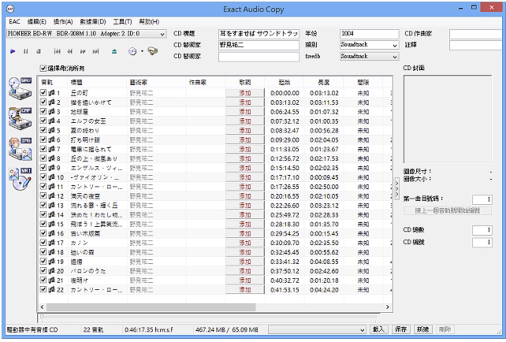
Task: Open the 類別 genre dropdown
Action: [x=369, y=45]
